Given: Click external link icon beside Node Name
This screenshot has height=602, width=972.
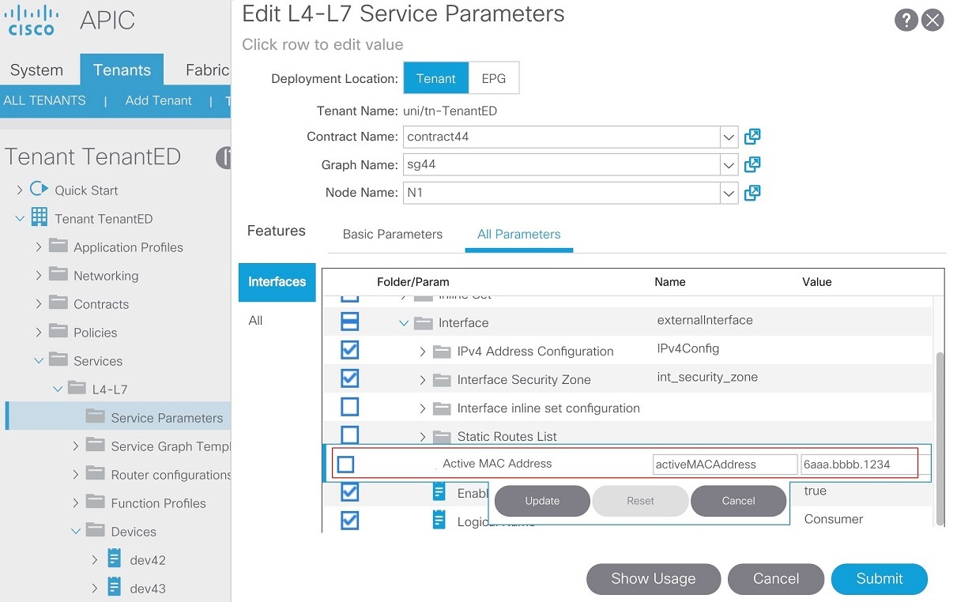Looking at the screenshot, I should coord(752,193).
